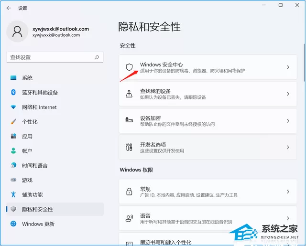Expand 设备加密 chevron arrow

(288, 121)
